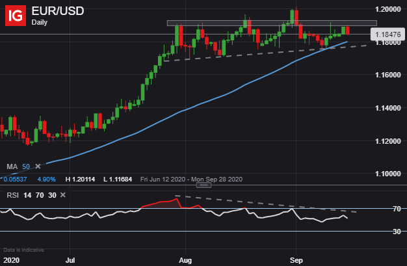
Task: Click the 1.12000 price axis label
Action: click(x=387, y=141)
